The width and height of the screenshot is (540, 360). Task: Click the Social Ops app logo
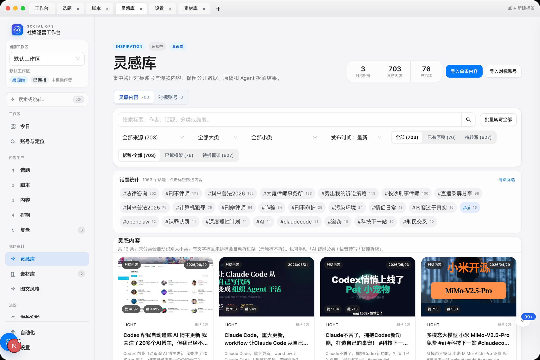pos(17,30)
